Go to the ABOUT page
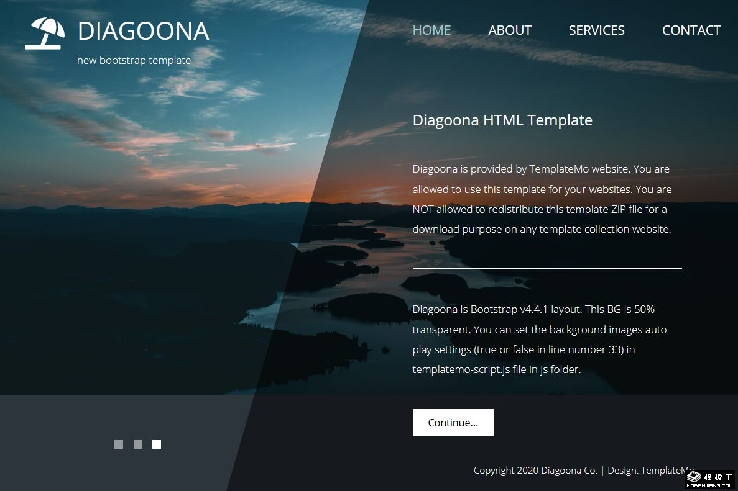 510,30
